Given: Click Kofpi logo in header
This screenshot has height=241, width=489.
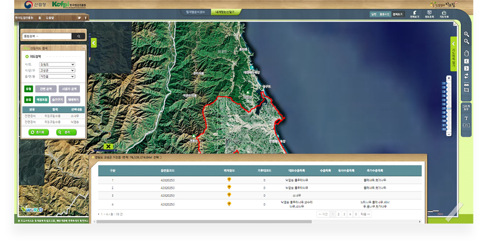Looking at the screenshot, I should (69, 5).
